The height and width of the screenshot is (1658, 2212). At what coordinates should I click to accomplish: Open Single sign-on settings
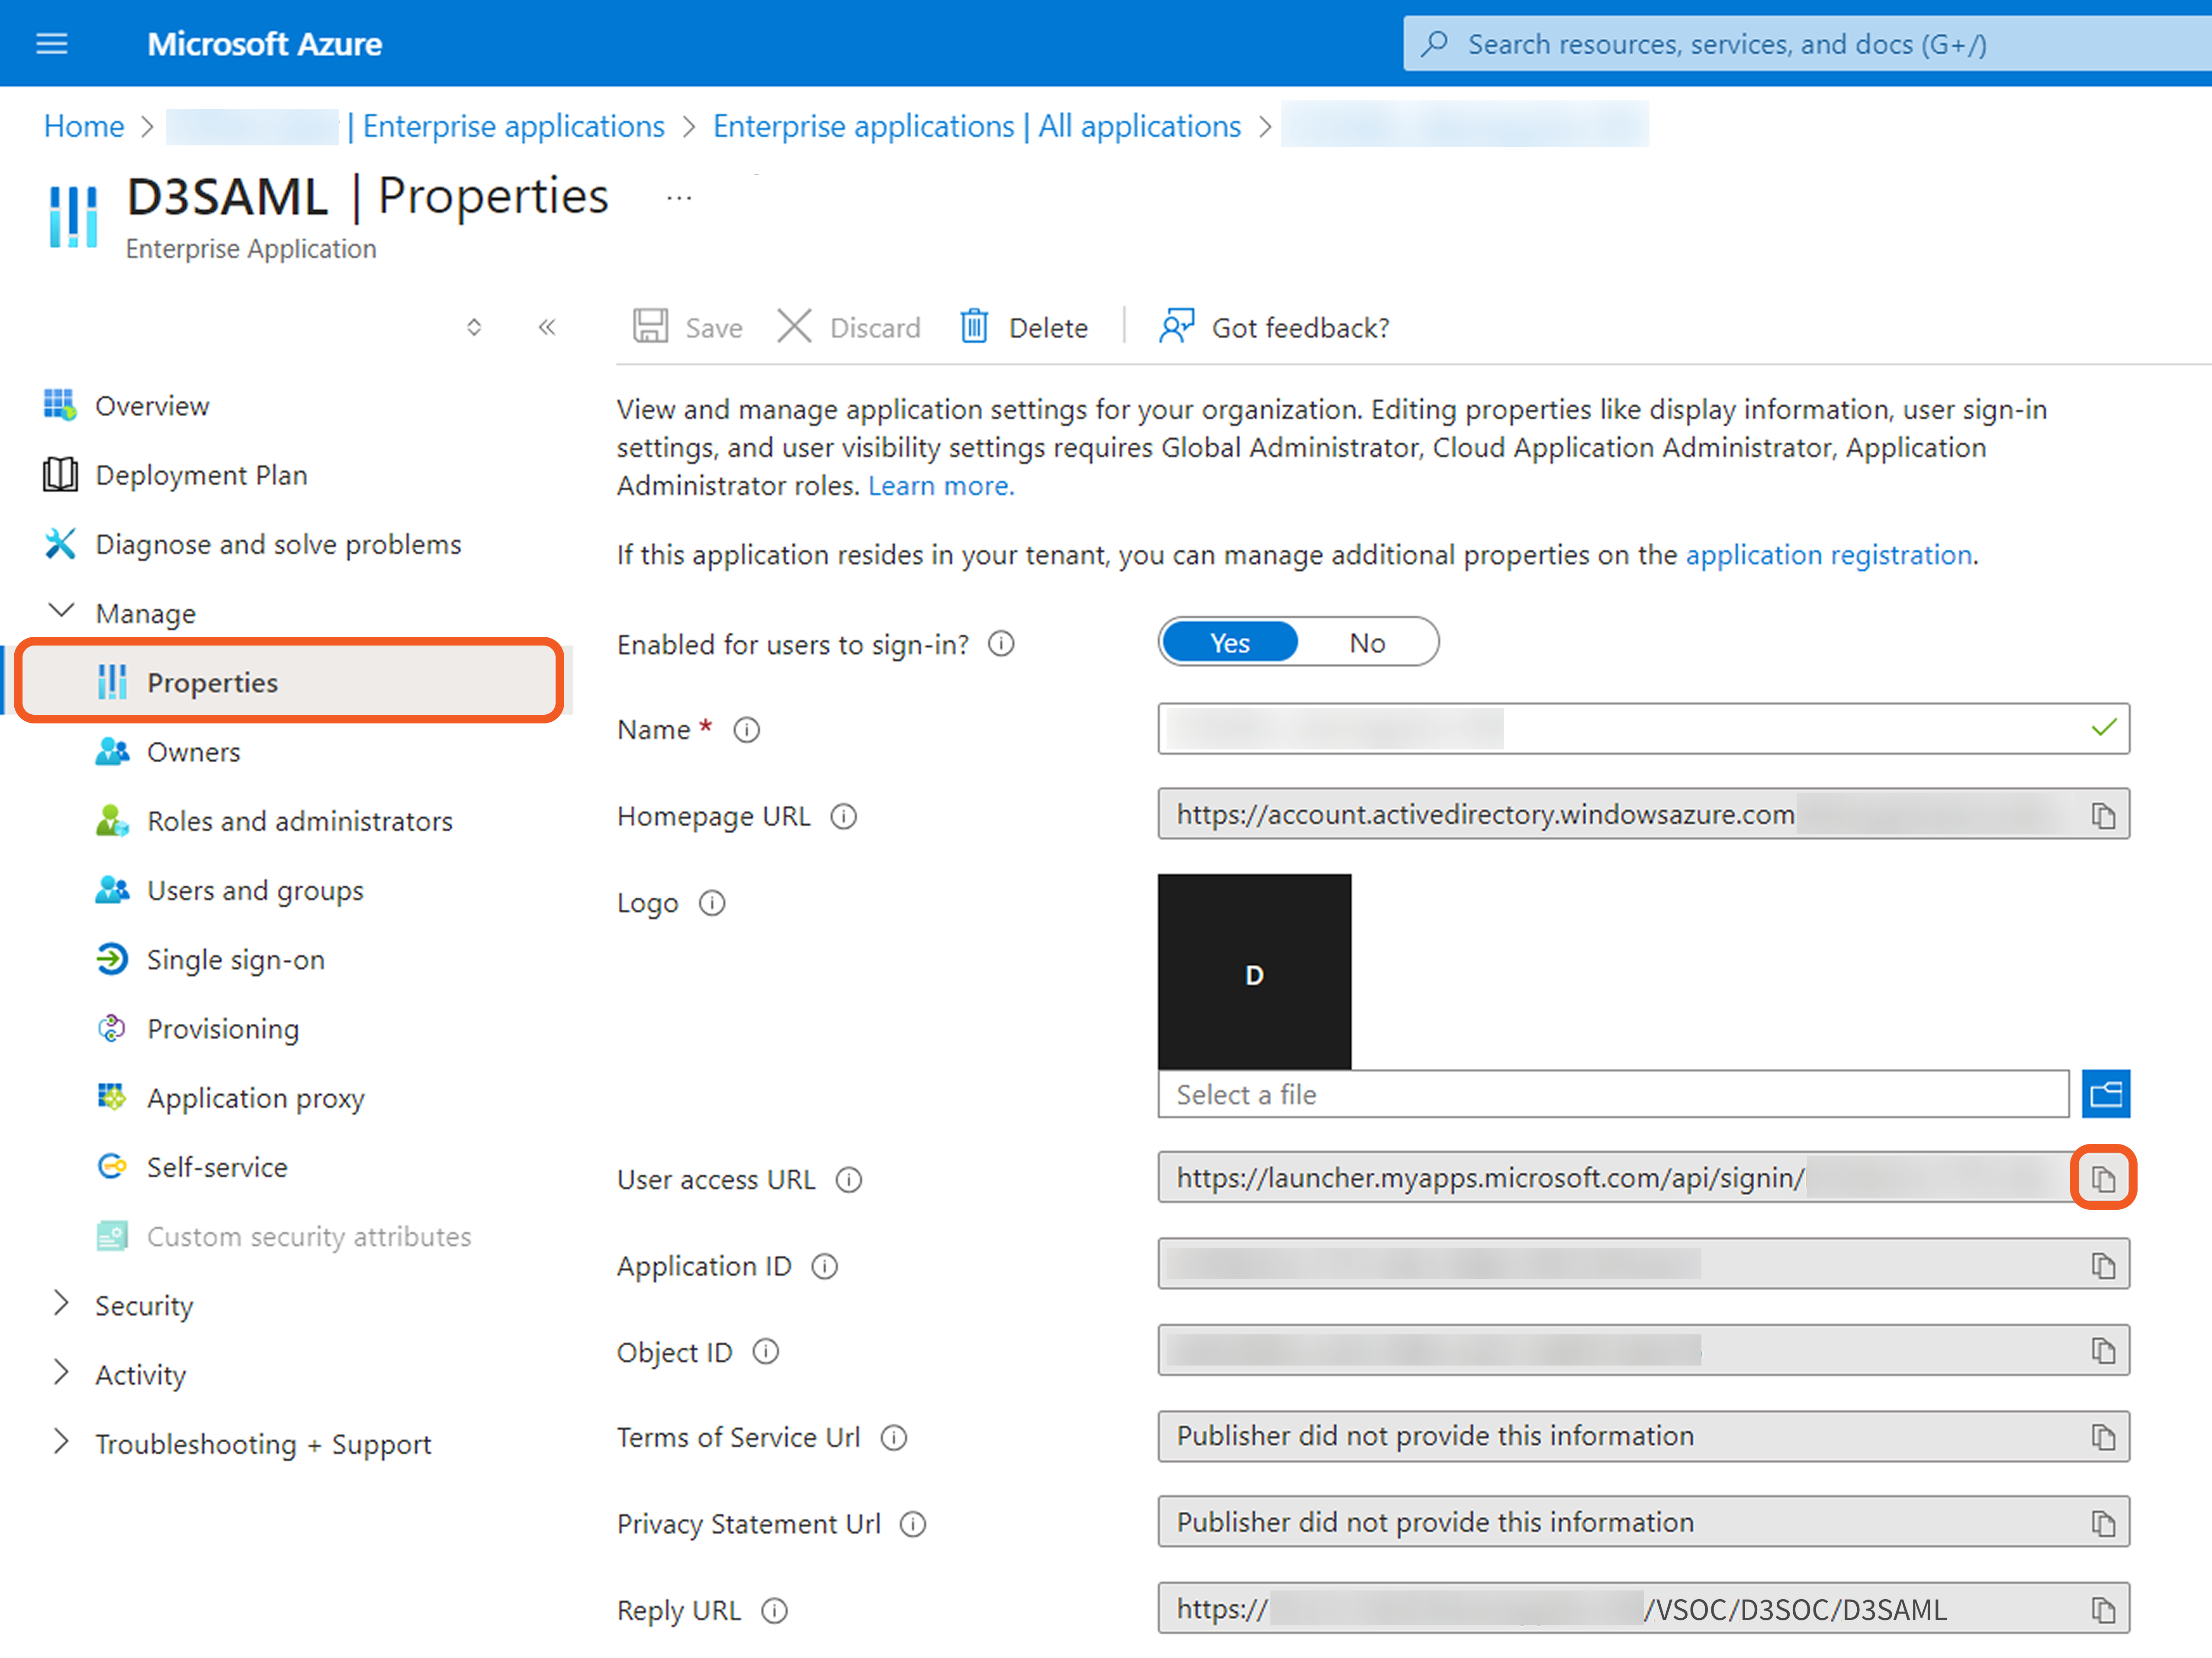(235, 960)
